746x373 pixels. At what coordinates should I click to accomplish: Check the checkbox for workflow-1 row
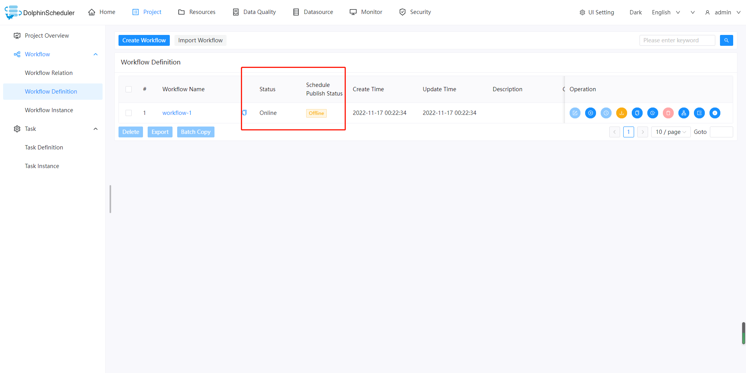pos(129,113)
